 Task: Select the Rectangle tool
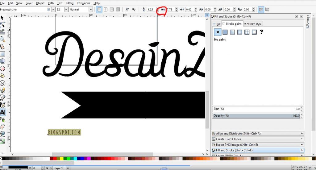2,54
